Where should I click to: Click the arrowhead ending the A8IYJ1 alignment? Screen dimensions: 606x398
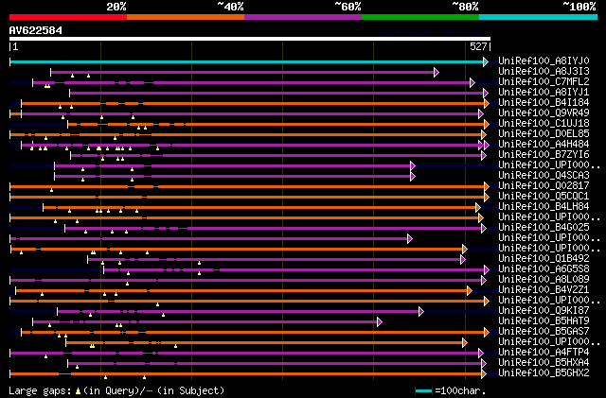(486, 93)
